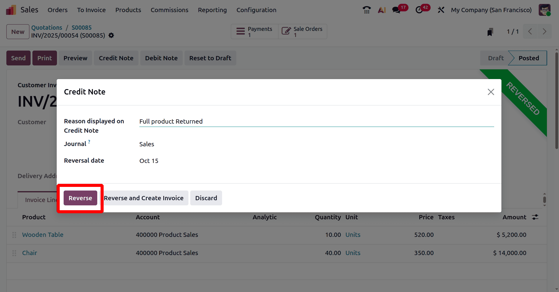Go to next record with right chevron
Screen dimensions: 559x292
(x=544, y=31)
